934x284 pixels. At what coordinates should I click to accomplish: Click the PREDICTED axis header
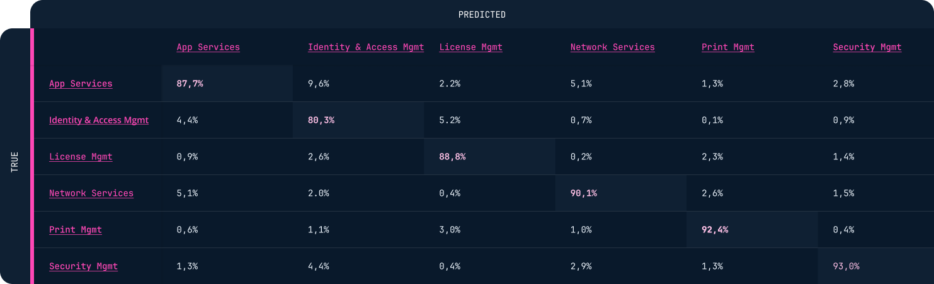tap(482, 14)
